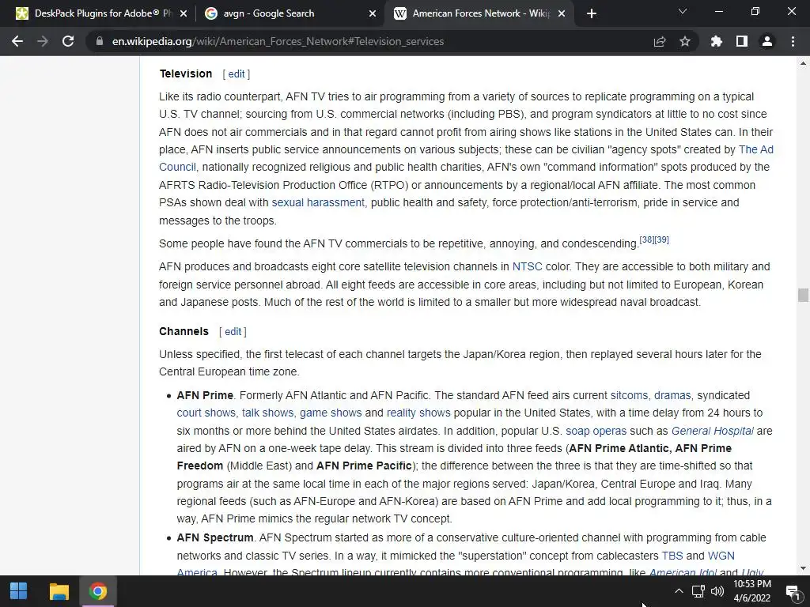View site information via lock icon
810x607 pixels.
[100, 41]
